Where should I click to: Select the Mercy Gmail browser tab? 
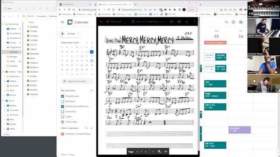[115, 4]
